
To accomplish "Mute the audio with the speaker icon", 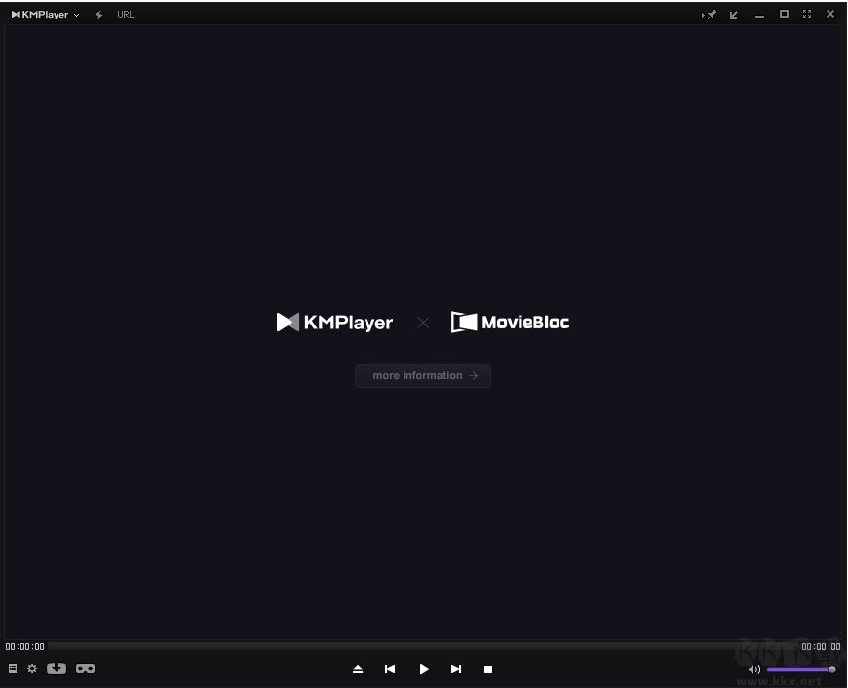I will [x=754, y=669].
